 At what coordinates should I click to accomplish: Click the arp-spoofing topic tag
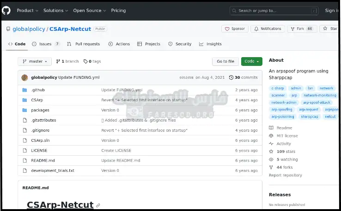(x=282, y=110)
